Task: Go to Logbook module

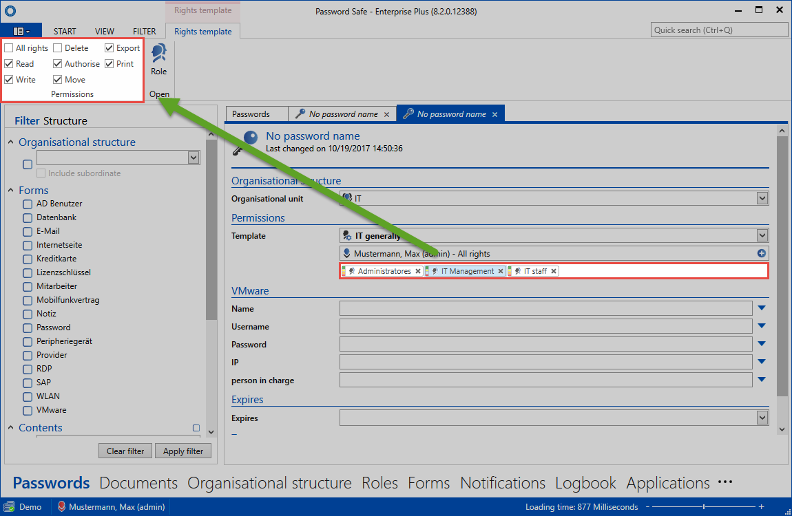Action: pos(585,483)
